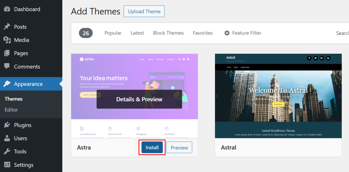Open the Editor submenu link
Viewport: 349px width, 172px height.
coord(11,110)
